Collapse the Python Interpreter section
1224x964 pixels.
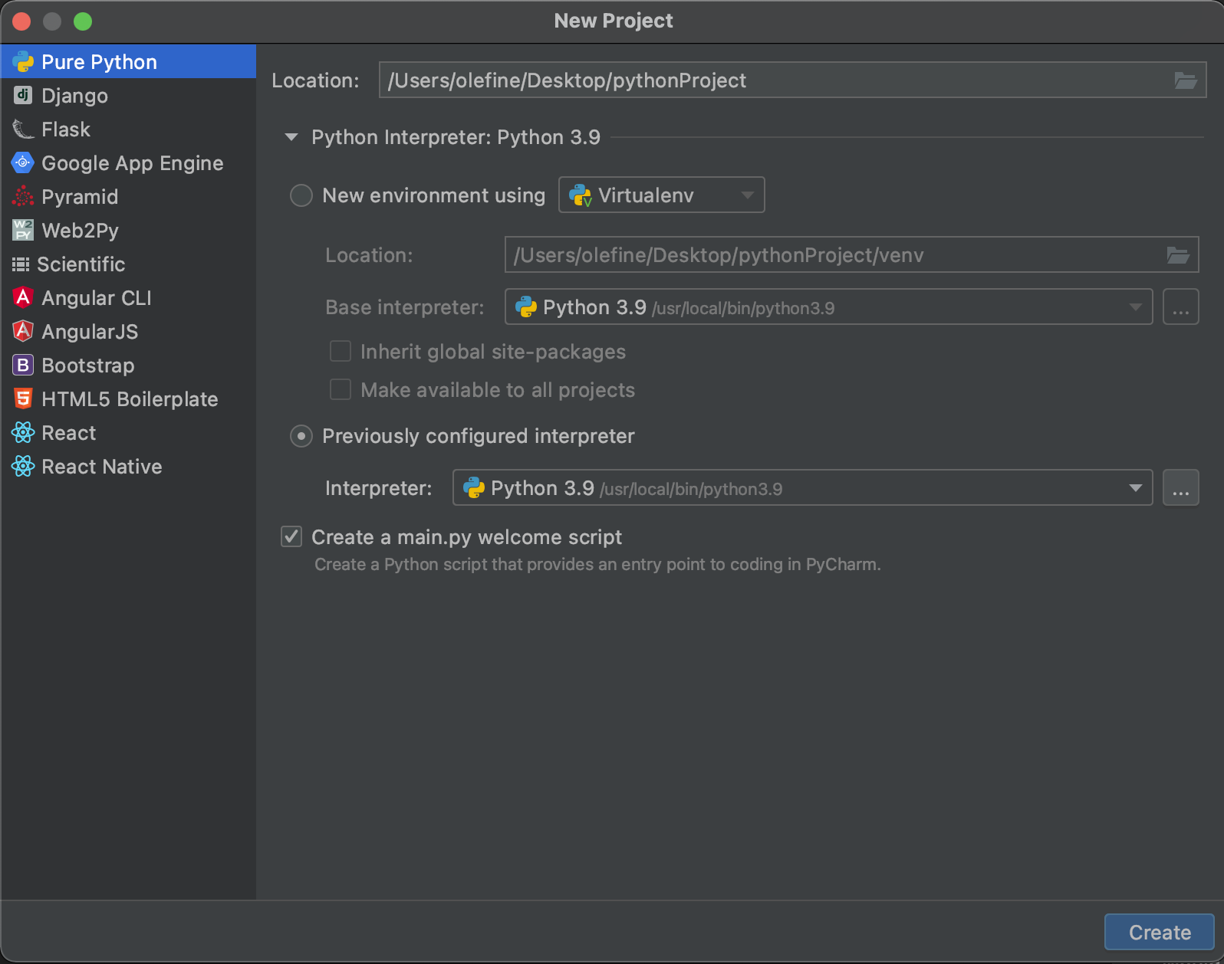[x=291, y=138]
